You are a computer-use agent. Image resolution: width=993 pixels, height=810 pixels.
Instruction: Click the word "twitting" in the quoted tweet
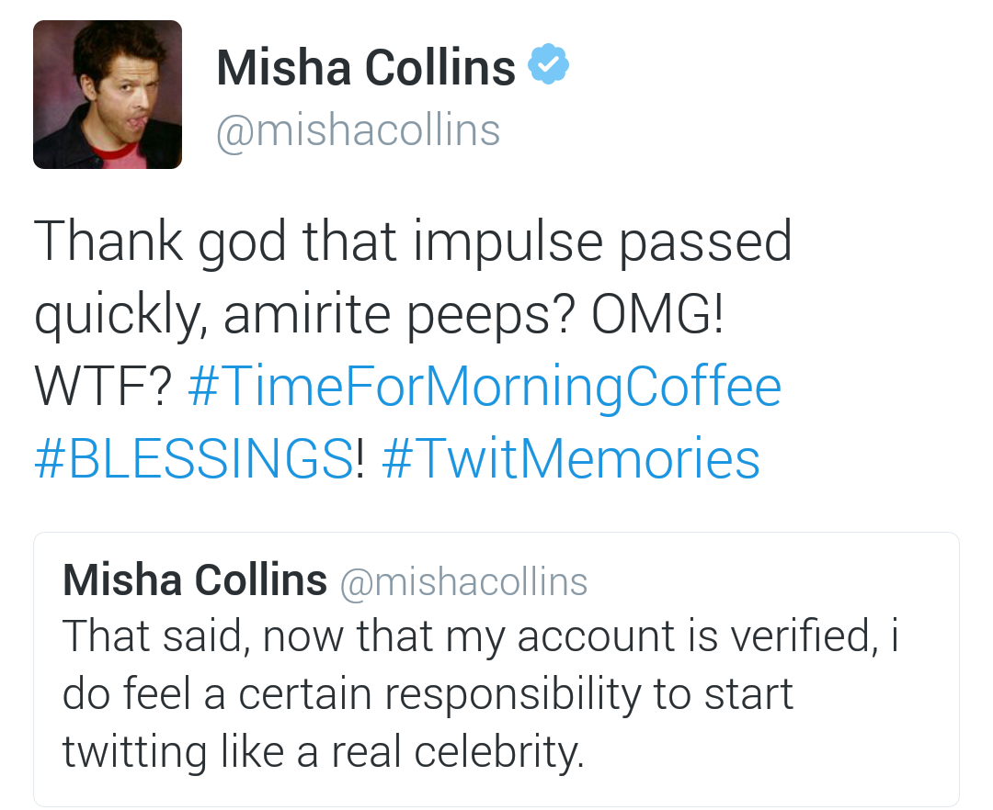point(134,752)
